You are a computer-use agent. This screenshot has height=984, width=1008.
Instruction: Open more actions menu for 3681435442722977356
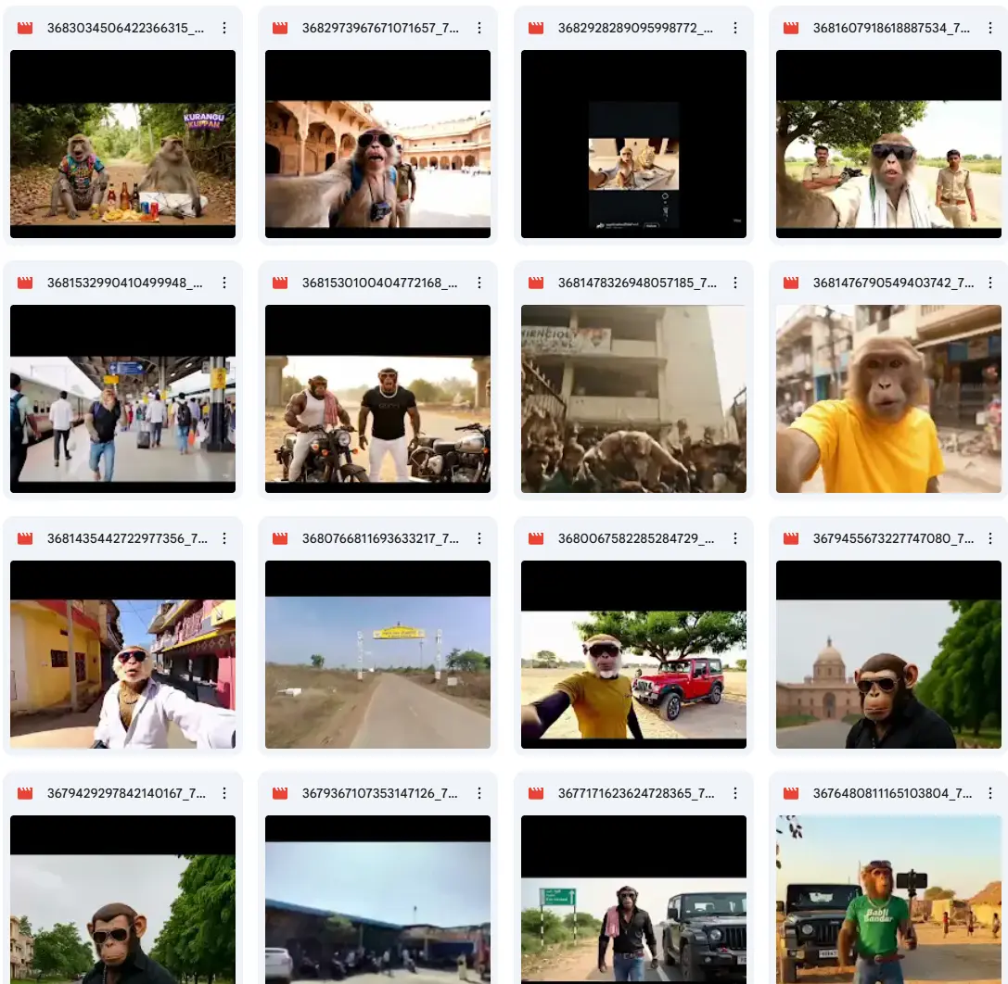pyautogui.click(x=224, y=538)
